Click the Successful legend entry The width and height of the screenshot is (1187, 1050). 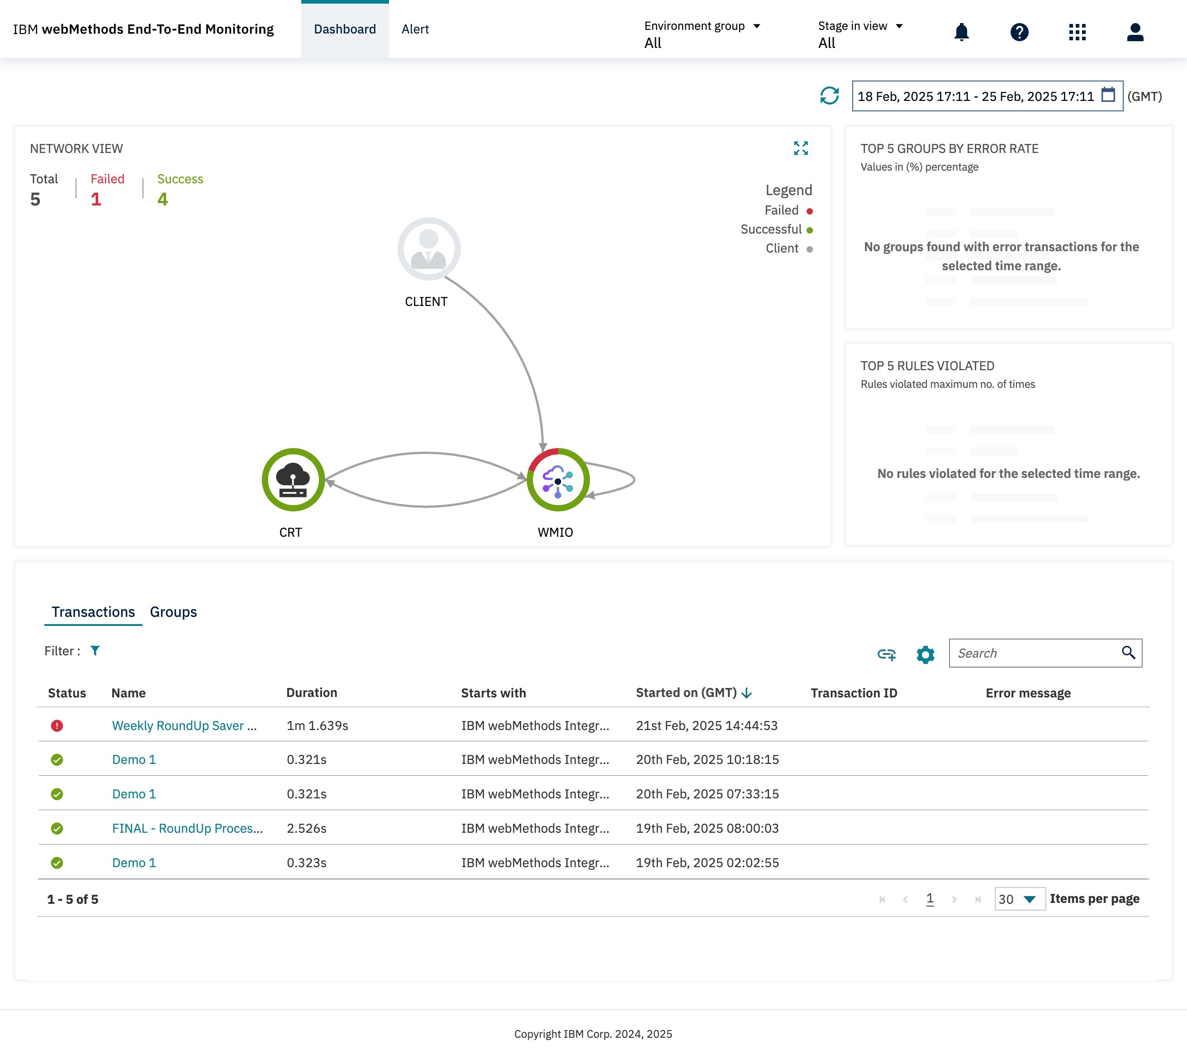point(776,229)
